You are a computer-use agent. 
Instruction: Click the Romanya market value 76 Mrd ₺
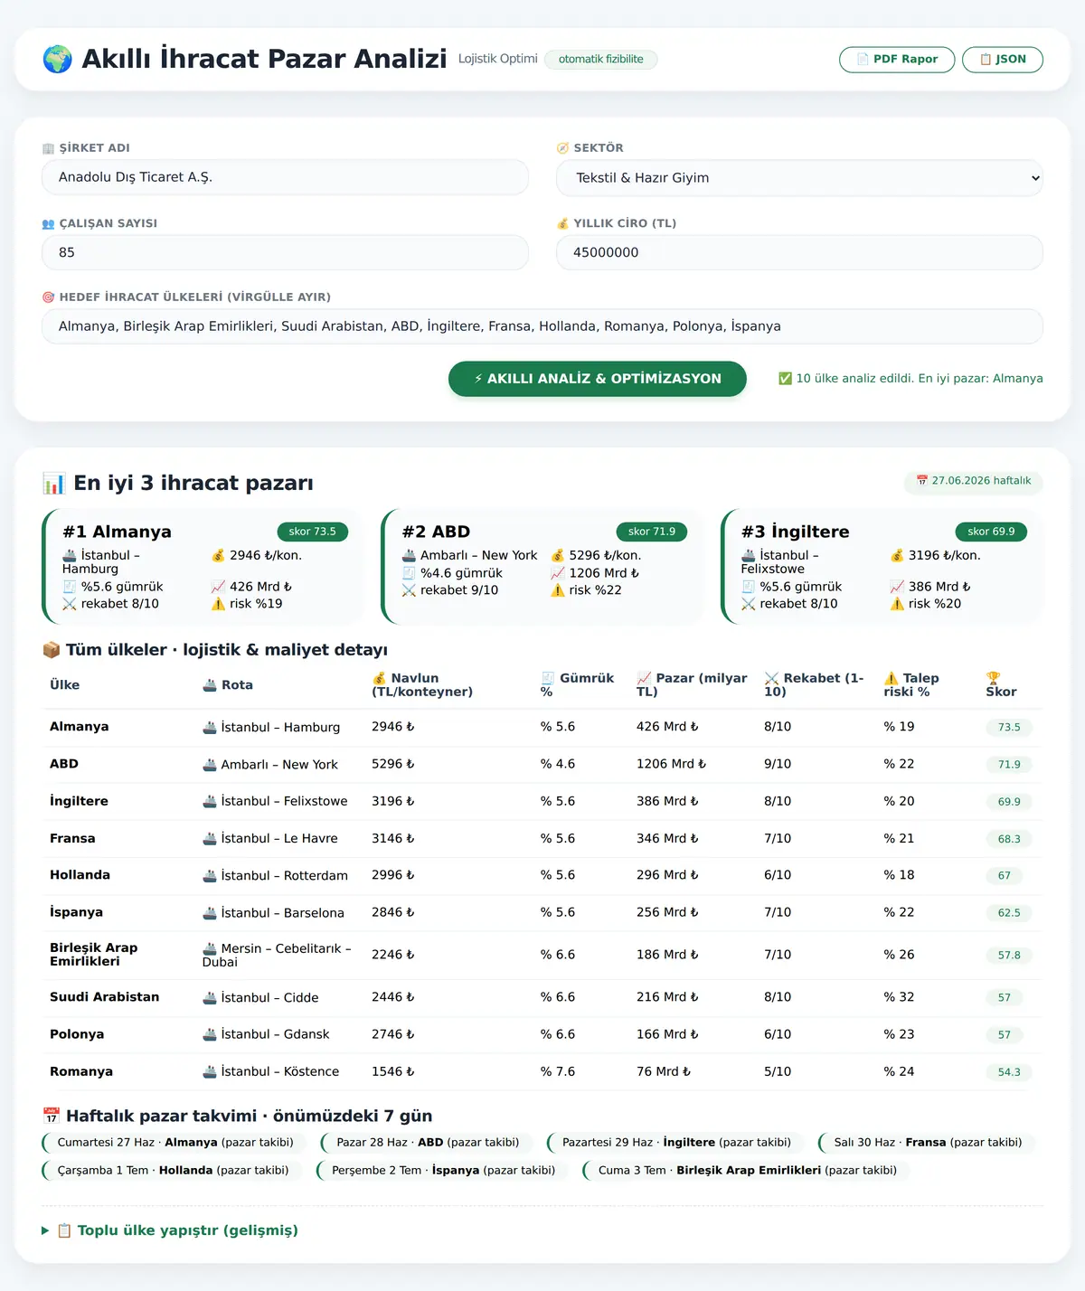pos(664,1072)
